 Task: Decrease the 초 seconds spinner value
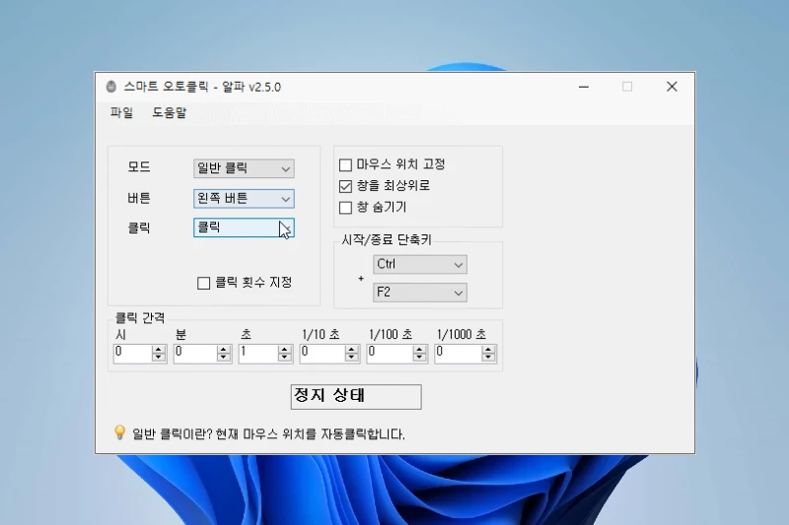point(285,358)
